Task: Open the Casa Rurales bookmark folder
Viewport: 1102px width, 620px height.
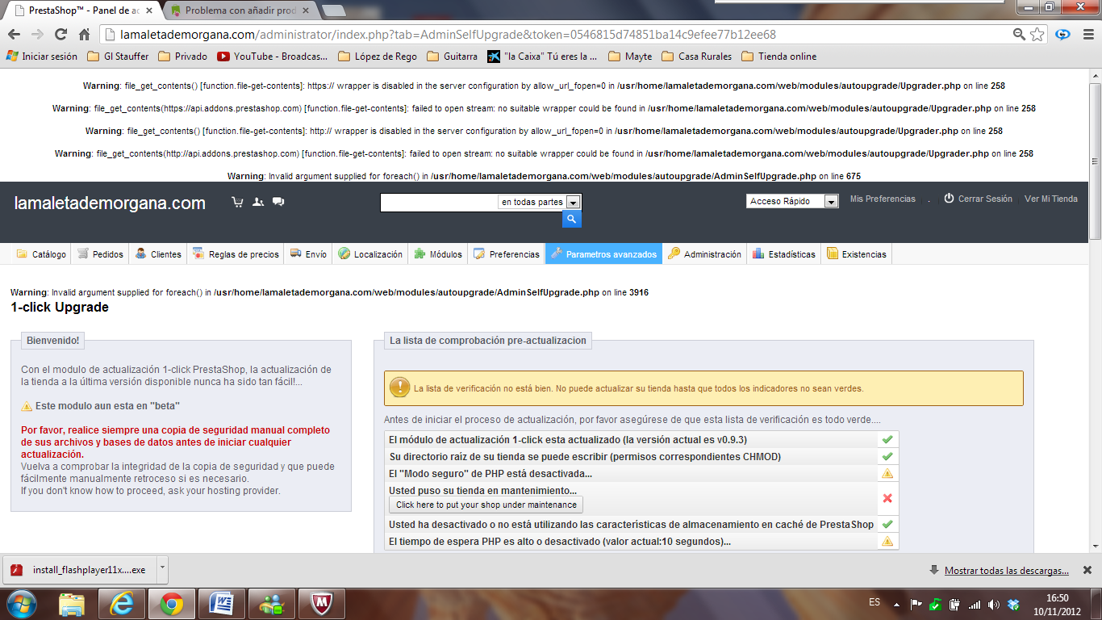Action: point(696,57)
